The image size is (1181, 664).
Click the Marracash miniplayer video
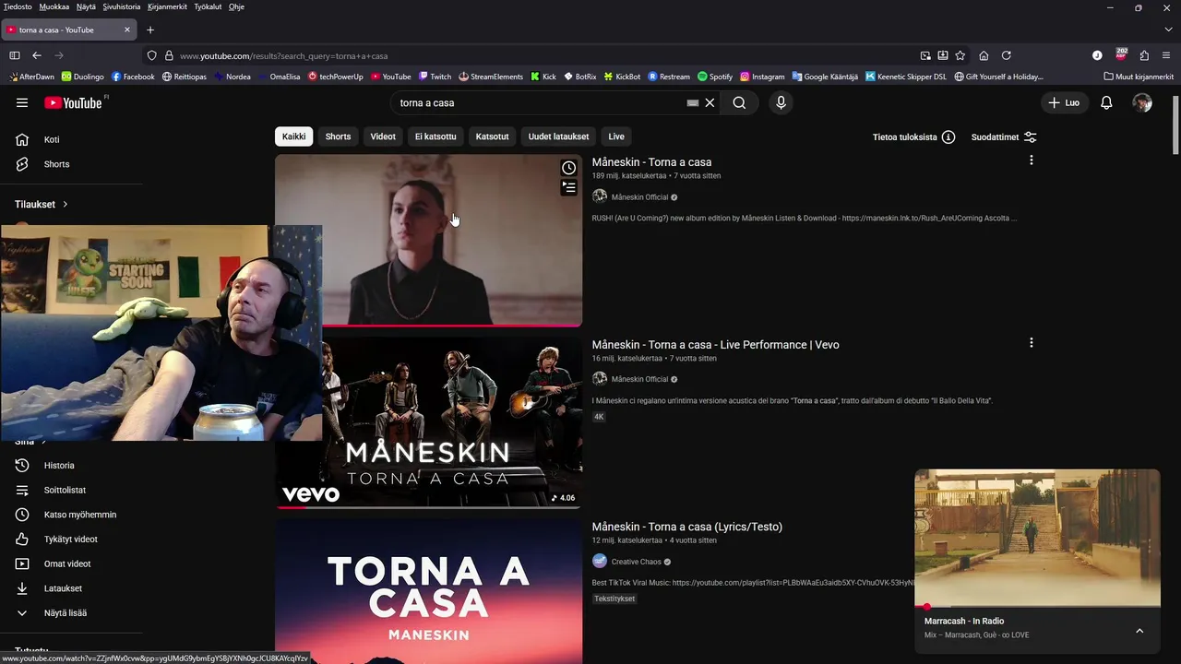(1037, 538)
